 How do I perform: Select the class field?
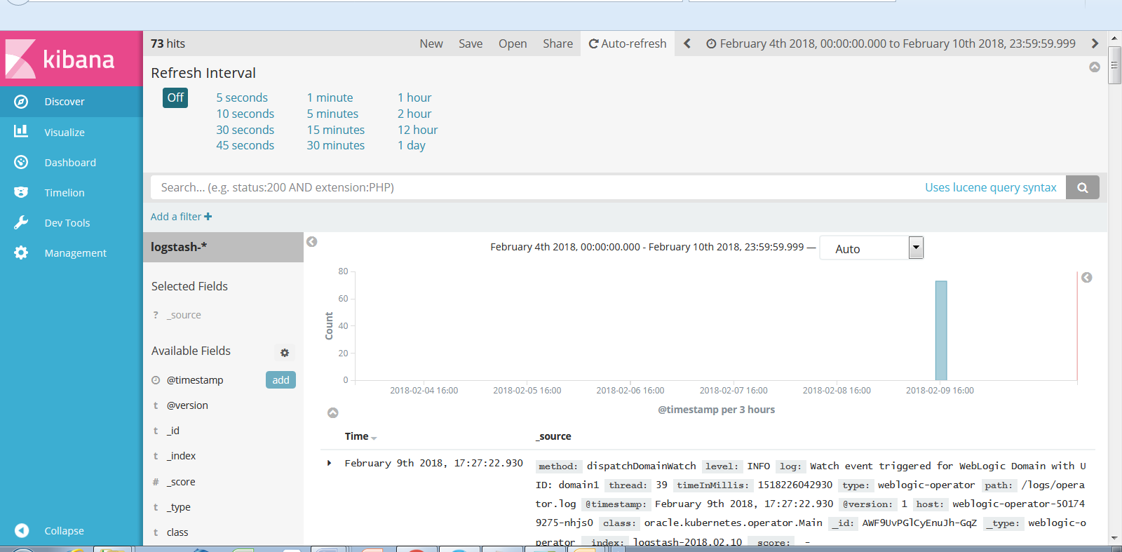(x=177, y=532)
